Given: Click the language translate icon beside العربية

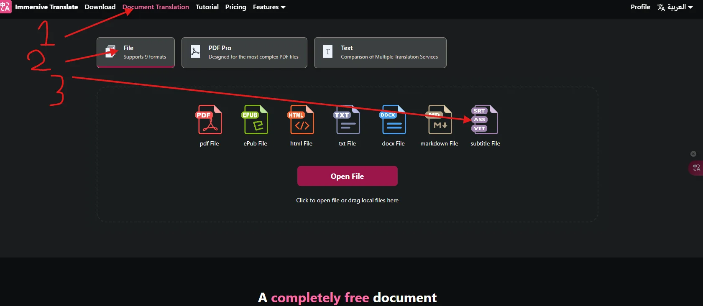Looking at the screenshot, I should 661,8.
